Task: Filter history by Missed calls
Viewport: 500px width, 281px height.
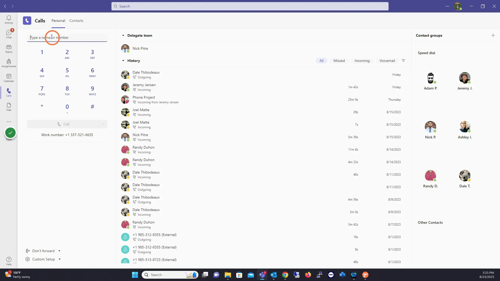Action: [x=339, y=61]
